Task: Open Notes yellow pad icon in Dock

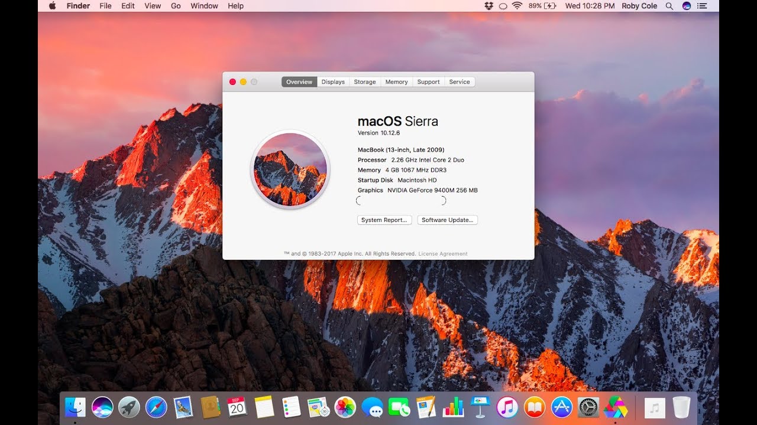Action: click(x=264, y=407)
